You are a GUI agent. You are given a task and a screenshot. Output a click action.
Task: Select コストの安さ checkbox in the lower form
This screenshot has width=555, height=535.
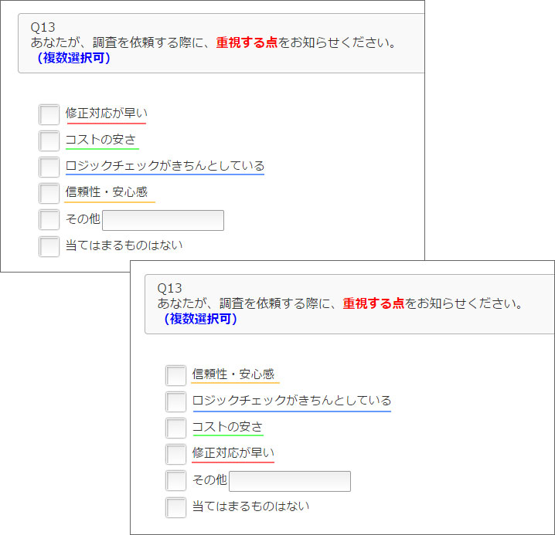point(175,428)
